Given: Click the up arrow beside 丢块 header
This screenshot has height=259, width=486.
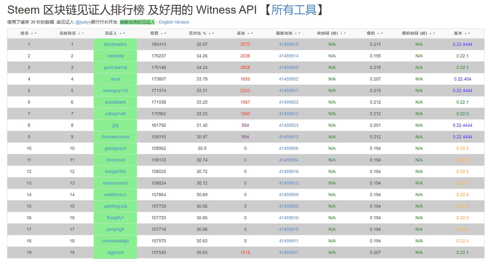Looking at the screenshot, I should click(248, 33).
